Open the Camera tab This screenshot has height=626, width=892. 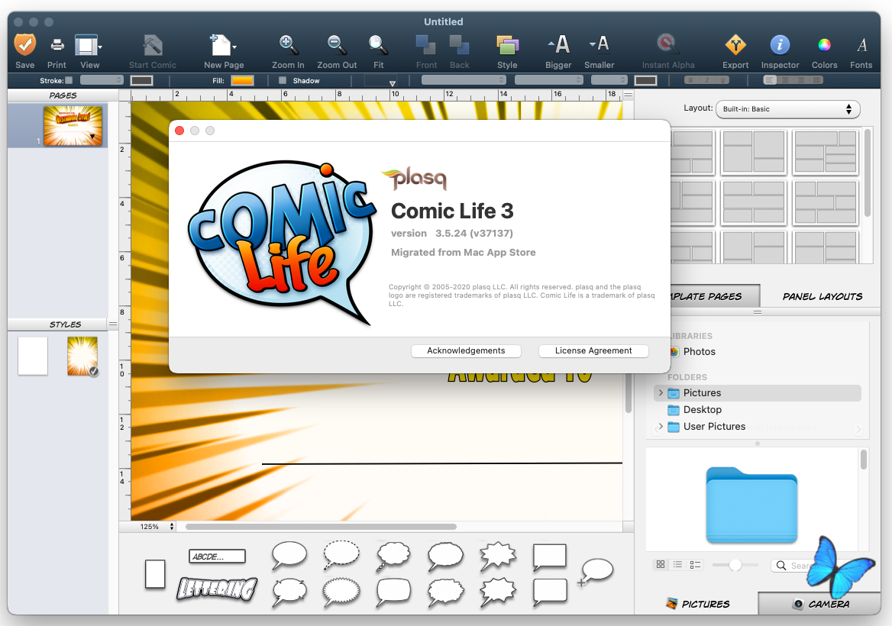[819, 604]
